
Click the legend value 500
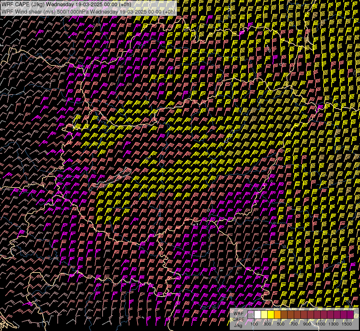pyautogui.click(x=281, y=324)
